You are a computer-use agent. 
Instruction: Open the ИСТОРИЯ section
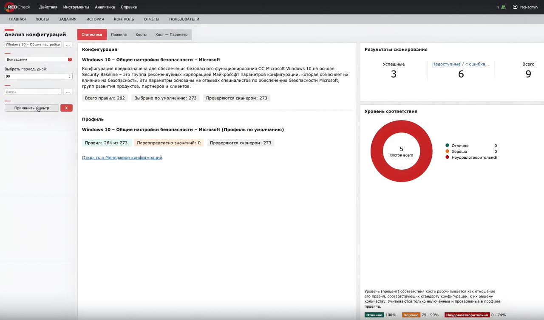(x=95, y=19)
